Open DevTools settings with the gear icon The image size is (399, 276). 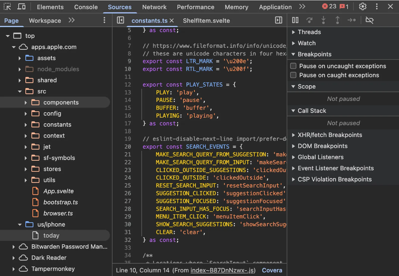(363, 7)
